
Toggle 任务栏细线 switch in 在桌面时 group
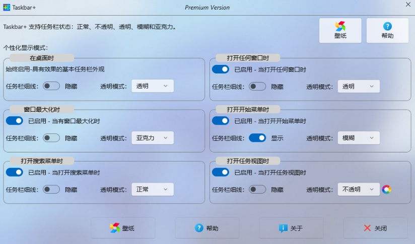(51, 86)
